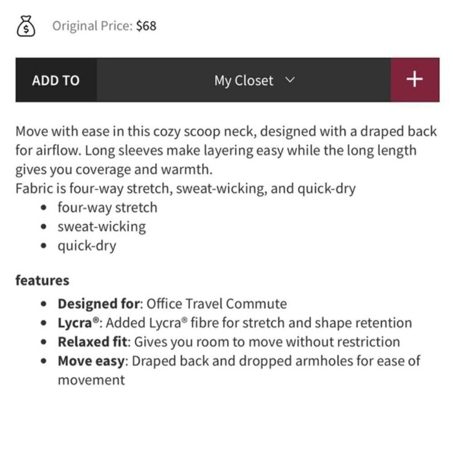The height and width of the screenshot is (453, 453).
Task: Select the Relaxed fit feature entry
Action: pos(229,342)
